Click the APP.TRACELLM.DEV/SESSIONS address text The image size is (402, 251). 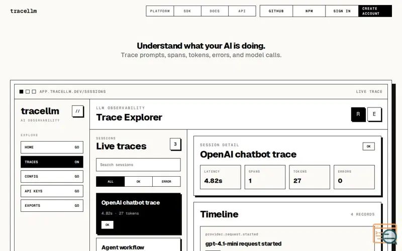72,91
